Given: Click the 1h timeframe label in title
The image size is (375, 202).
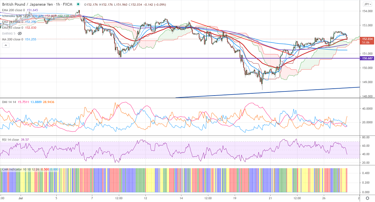Looking at the screenshot, I should 58,4.
